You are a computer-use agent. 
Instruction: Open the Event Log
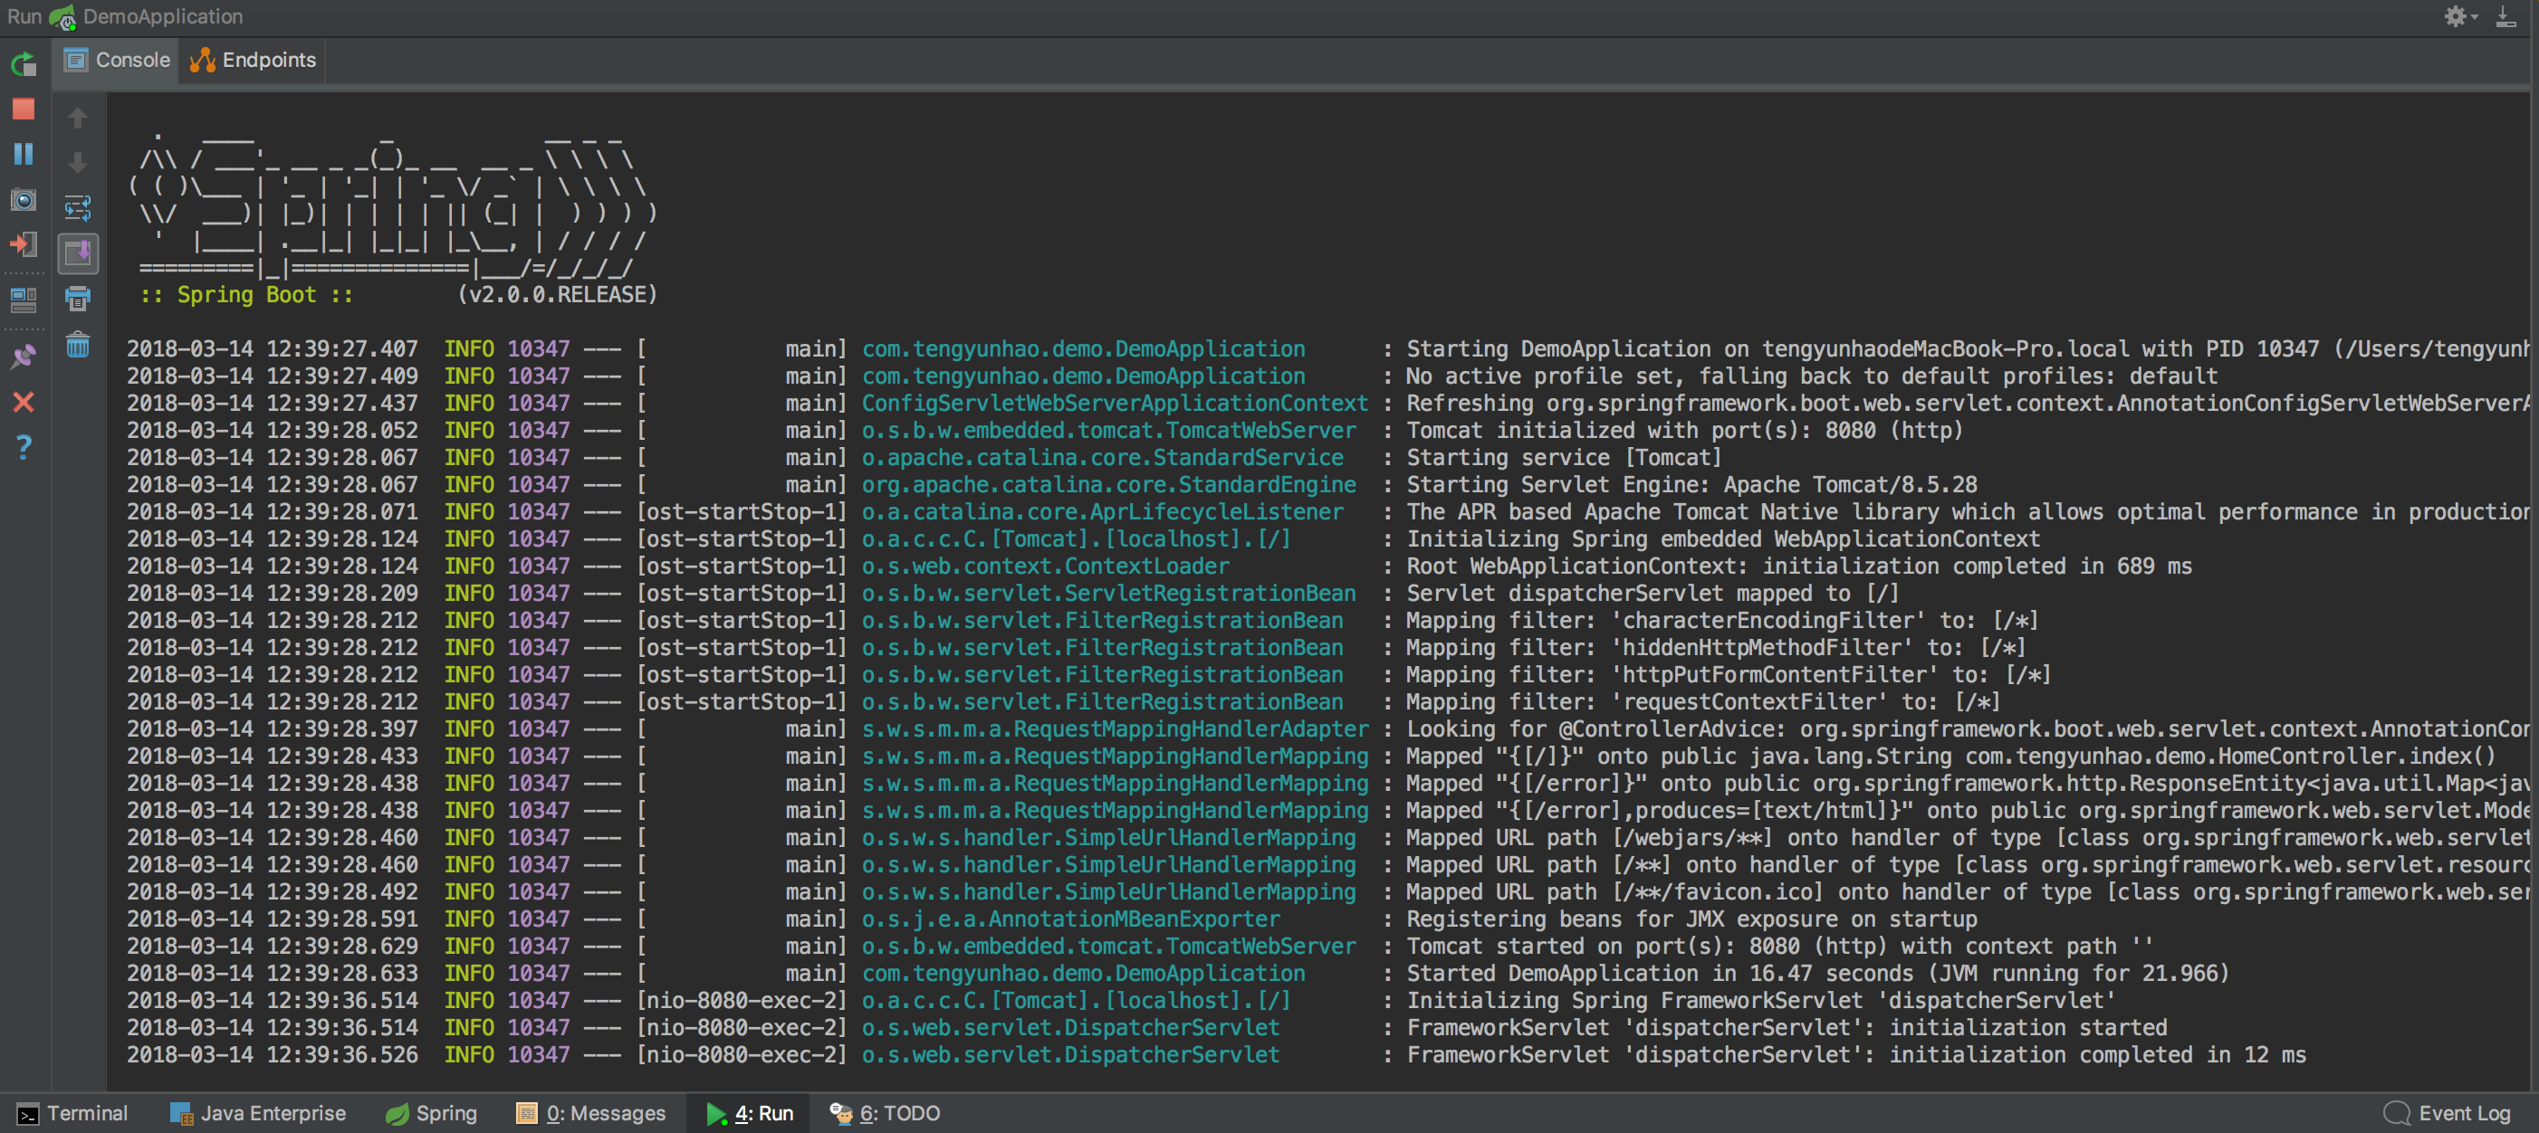tap(2448, 1113)
